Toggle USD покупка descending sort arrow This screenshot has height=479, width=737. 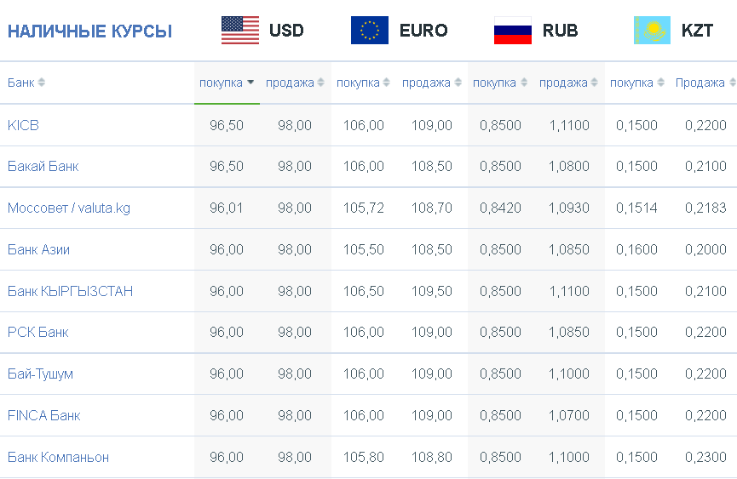pos(250,82)
